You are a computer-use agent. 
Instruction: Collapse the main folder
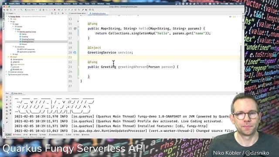(11, 24)
